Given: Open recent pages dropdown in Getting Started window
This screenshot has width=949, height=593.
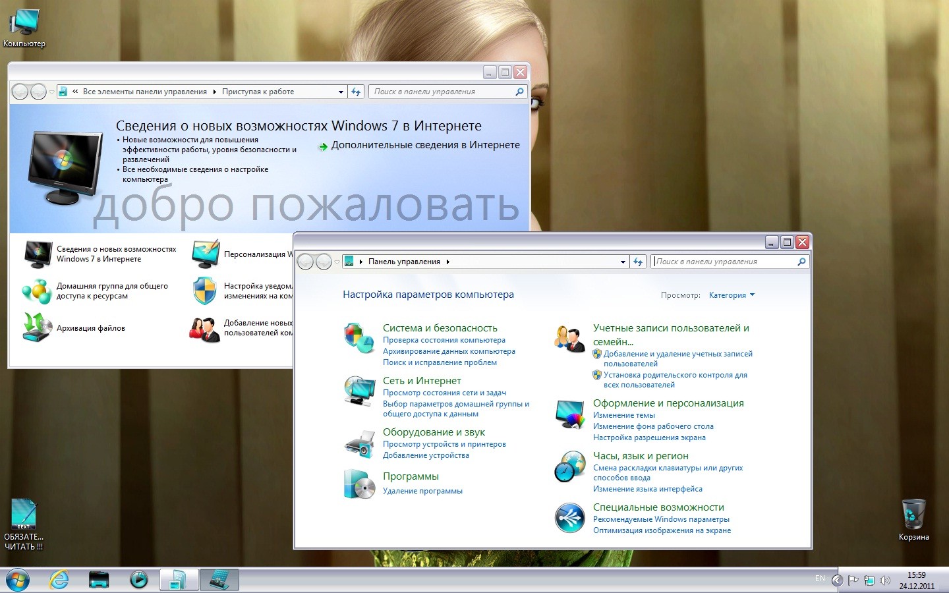Looking at the screenshot, I should click(51, 92).
